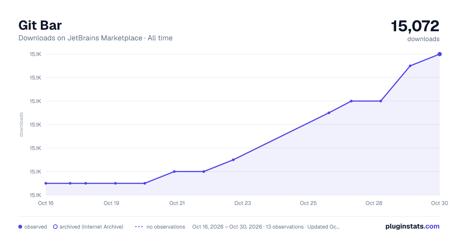Click the filled observed legend dot
Viewport: 458px width, 240px height.
click(x=20, y=227)
